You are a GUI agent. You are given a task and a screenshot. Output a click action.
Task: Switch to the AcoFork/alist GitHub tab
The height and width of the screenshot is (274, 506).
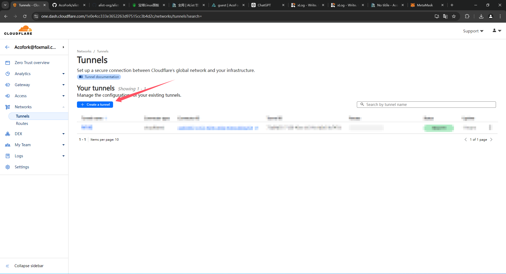[69, 5]
